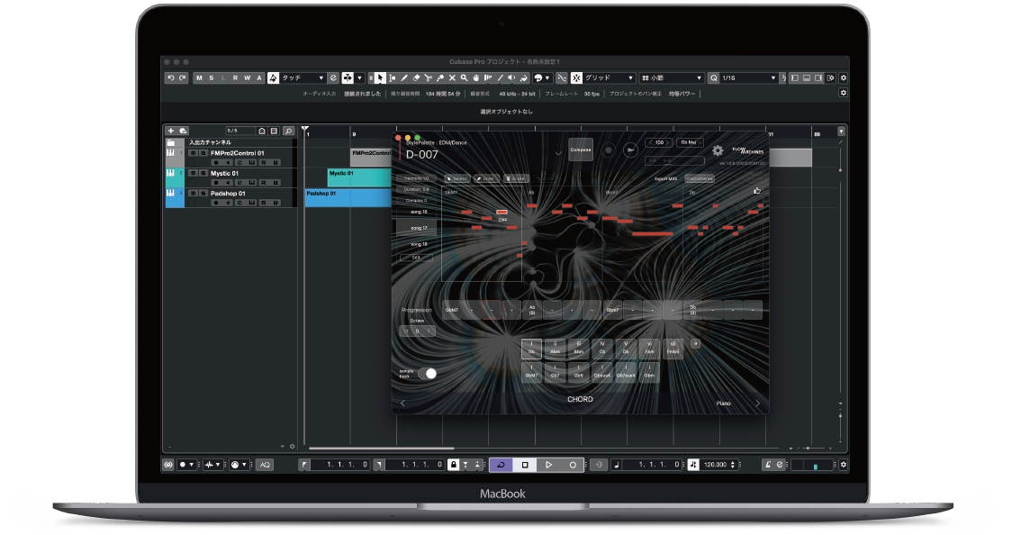Open Cubase toolbar setup gear
Viewport: 1012px width, 535px height.
pos(843,78)
